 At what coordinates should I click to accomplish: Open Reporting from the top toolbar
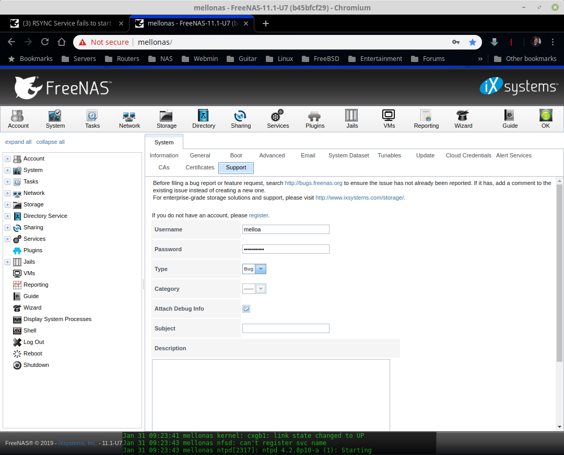pyautogui.click(x=426, y=119)
